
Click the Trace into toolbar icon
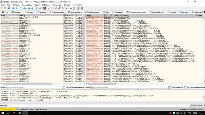[29, 8]
